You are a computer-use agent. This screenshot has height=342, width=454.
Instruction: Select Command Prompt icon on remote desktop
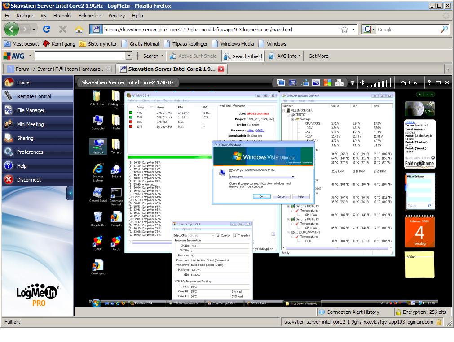116,197
